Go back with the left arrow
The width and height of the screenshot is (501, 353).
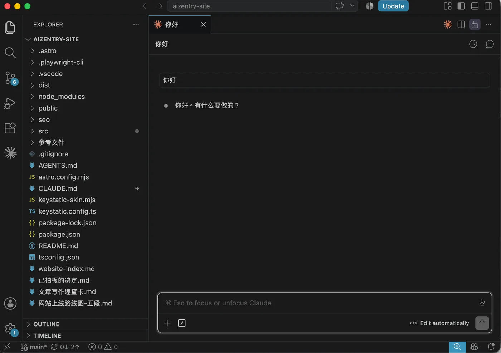(x=145, y=6)
